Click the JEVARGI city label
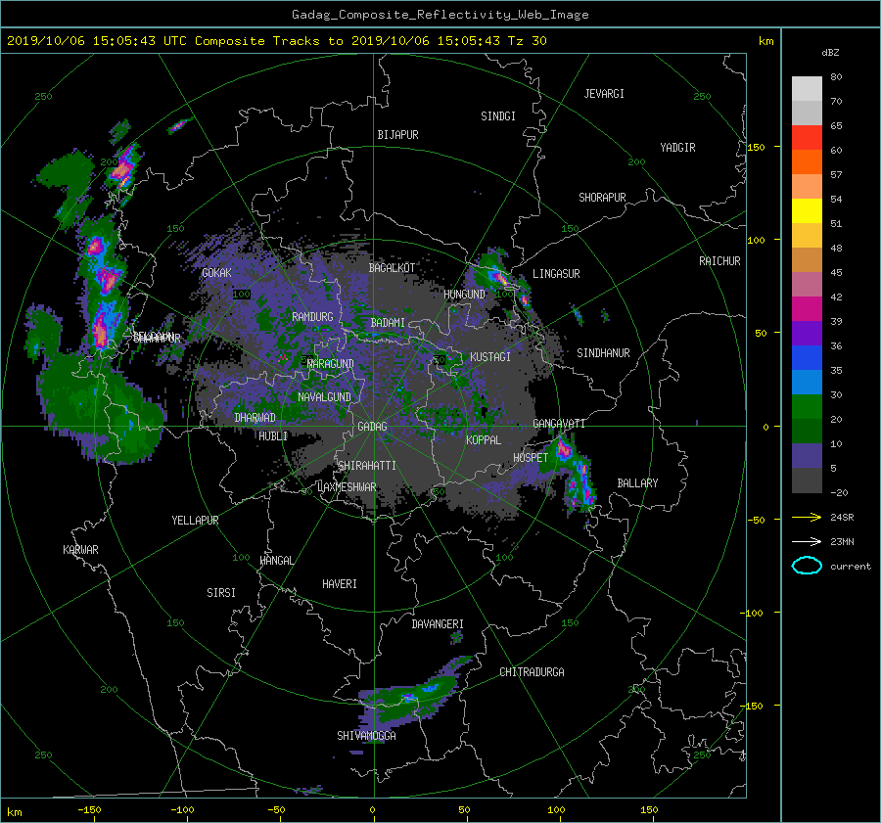This screenshot has width=881, height=823. [x=604, y=94]
